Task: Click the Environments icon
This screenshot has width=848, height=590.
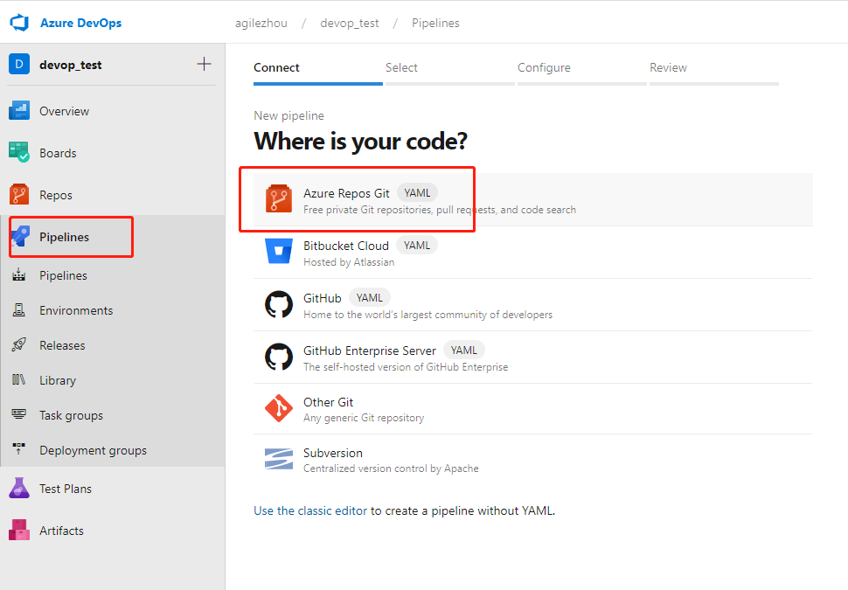Action: (x=19, y=310)
